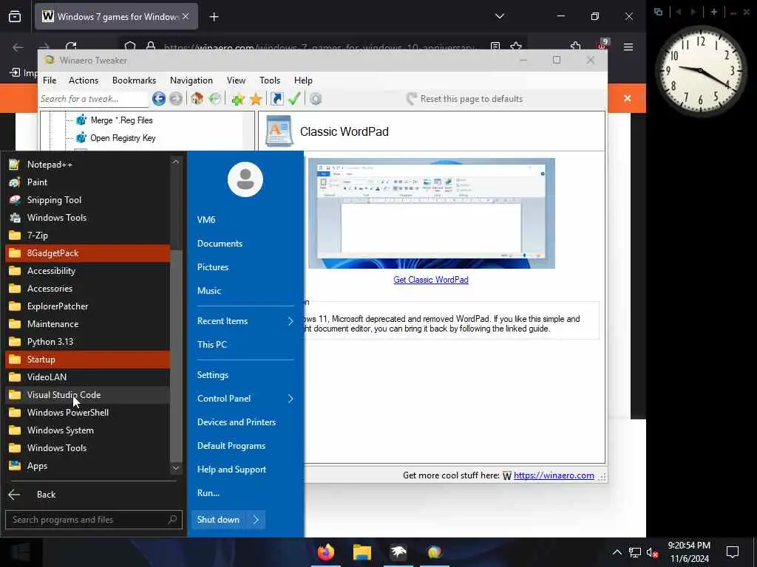Open Notepad++ from the programs list
The height and width of the screenshot is (567, 757).
[87, 165]
